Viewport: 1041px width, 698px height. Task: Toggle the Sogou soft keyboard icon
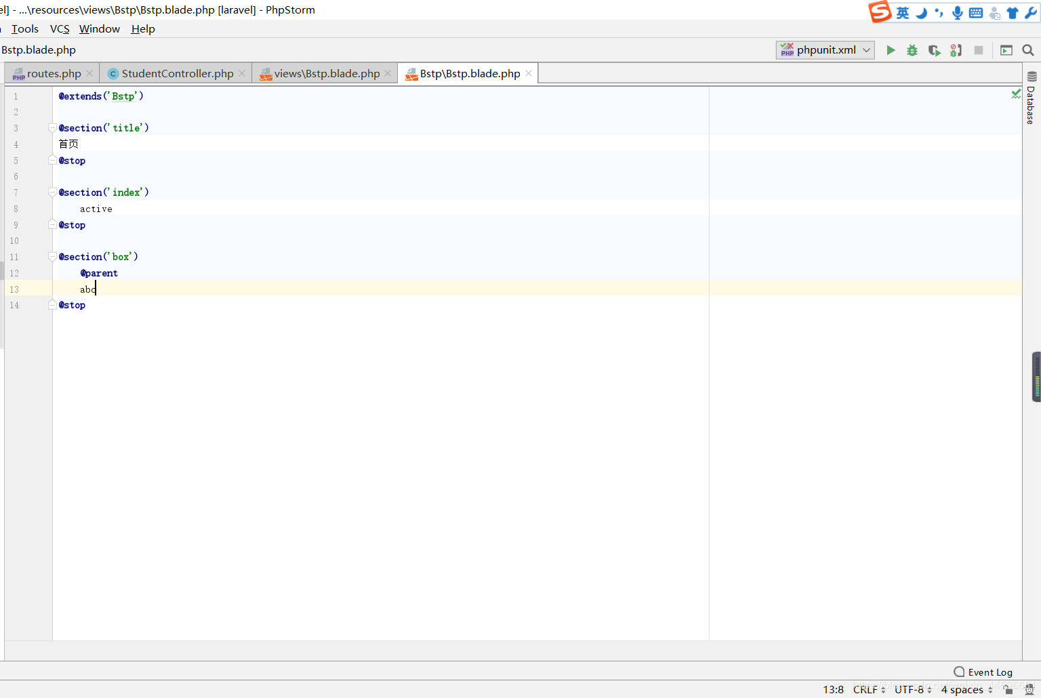975,13
